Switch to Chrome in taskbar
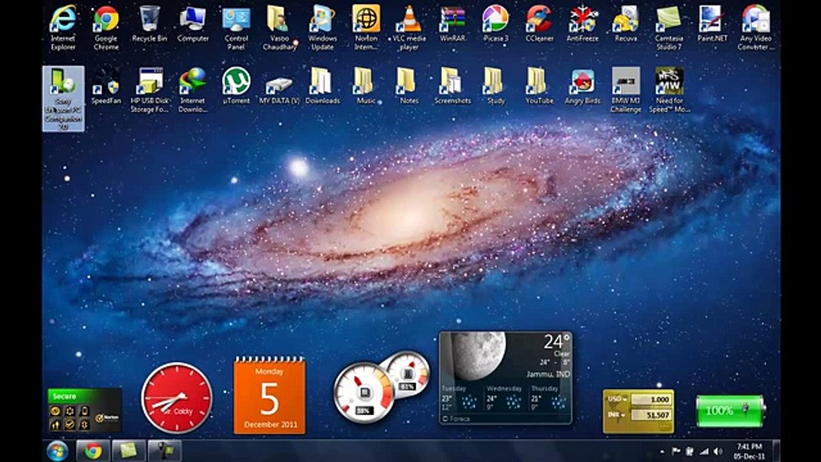 point(93,451)
